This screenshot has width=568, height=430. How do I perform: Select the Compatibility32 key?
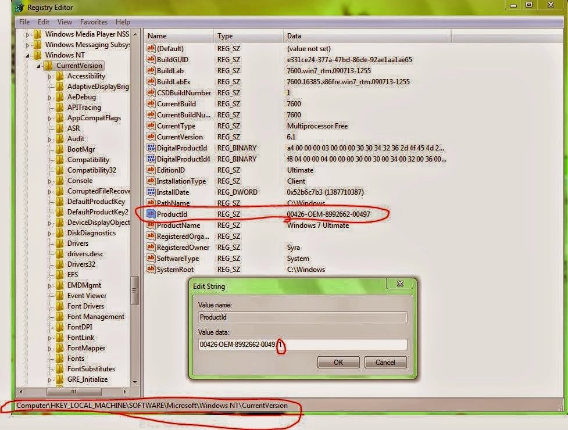92,170
